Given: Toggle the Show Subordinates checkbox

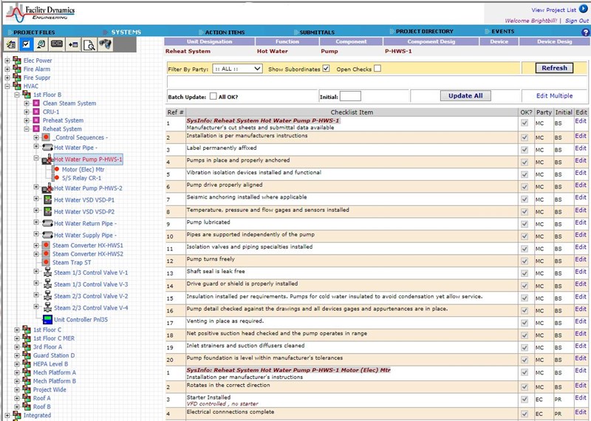Looking at the screenshot, I should click(326, 68).
